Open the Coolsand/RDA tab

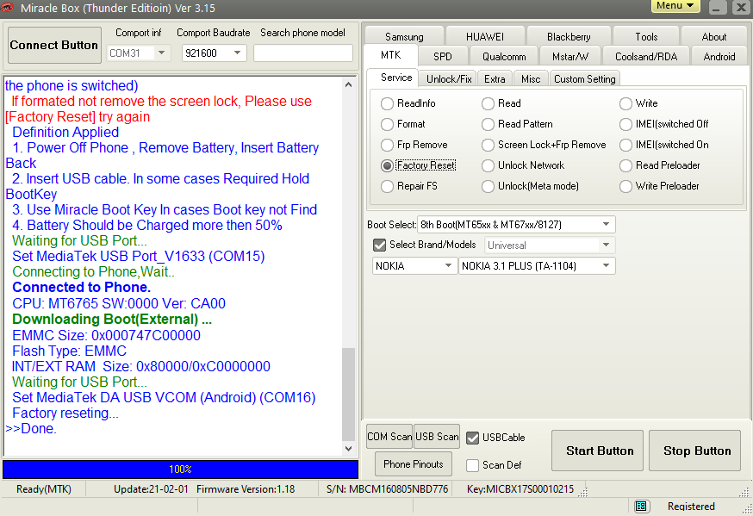click(646, 57)
